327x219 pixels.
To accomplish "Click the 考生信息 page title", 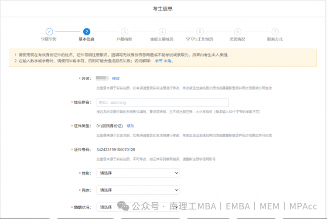I will click(x=163, y=9).
